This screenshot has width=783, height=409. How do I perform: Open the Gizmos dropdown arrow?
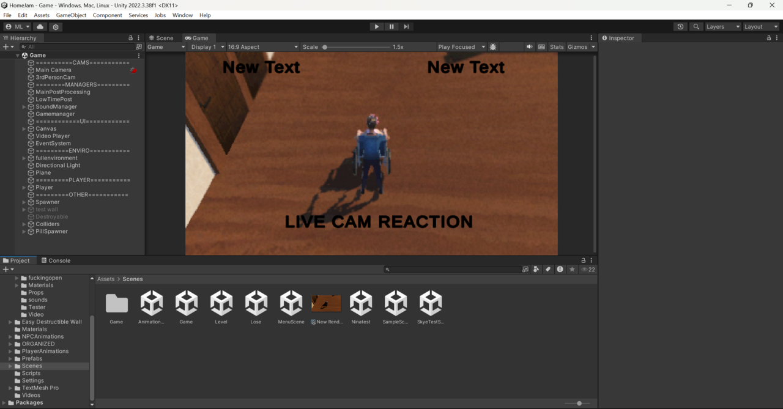coord(593,47)
